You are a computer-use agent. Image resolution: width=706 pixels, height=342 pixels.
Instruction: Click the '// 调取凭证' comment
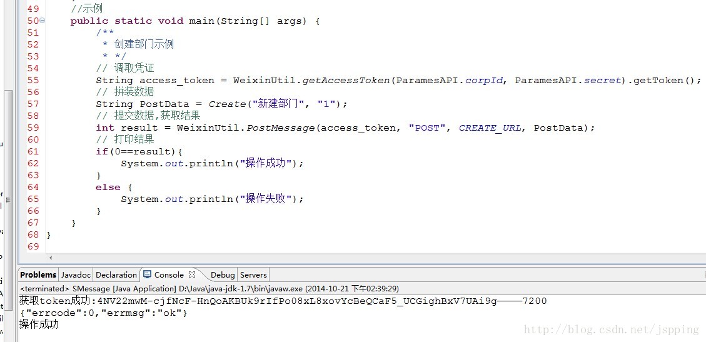click(x=124, y=68)
